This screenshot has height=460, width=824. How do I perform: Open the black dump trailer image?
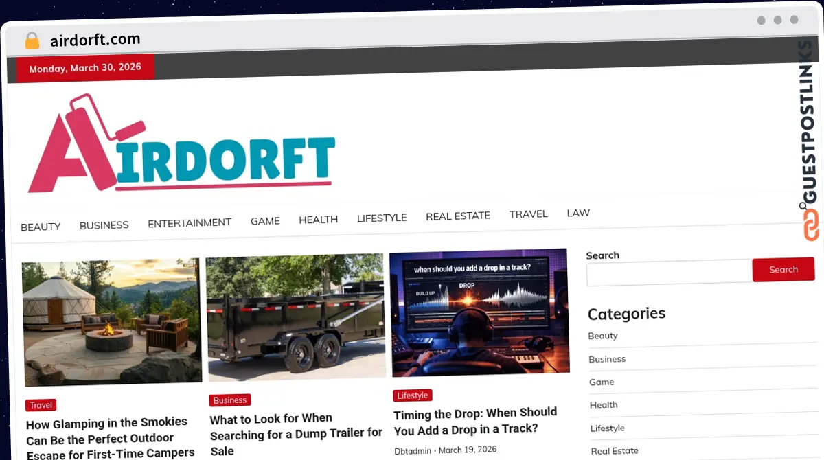296,316
